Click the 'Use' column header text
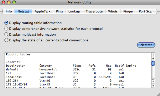 (x=109, y=66)
